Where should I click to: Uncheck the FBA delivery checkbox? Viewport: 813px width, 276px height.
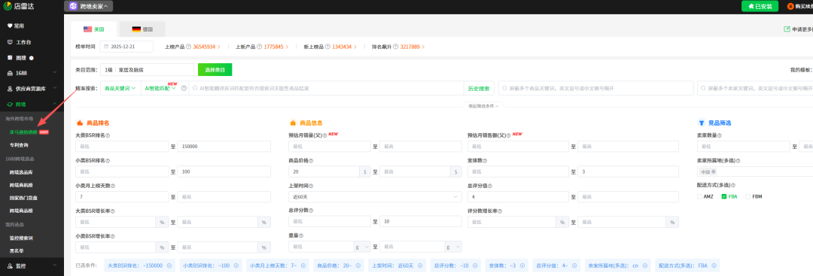tap(724, 197)
